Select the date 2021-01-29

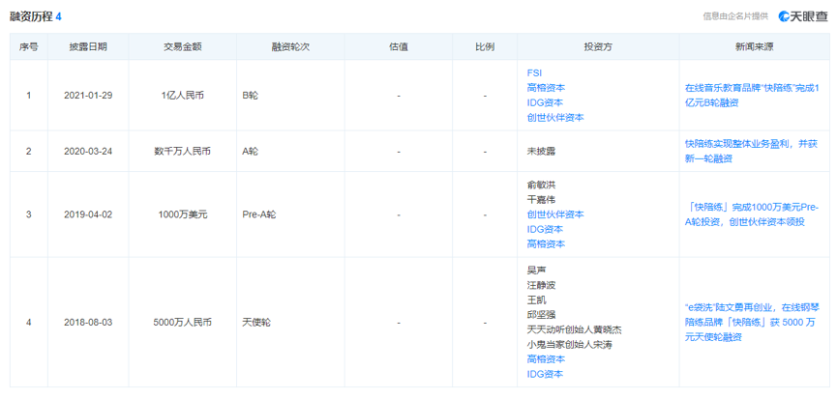coord(88,96)
